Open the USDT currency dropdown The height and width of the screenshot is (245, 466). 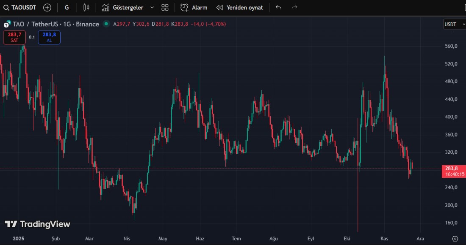pos(452,24)
